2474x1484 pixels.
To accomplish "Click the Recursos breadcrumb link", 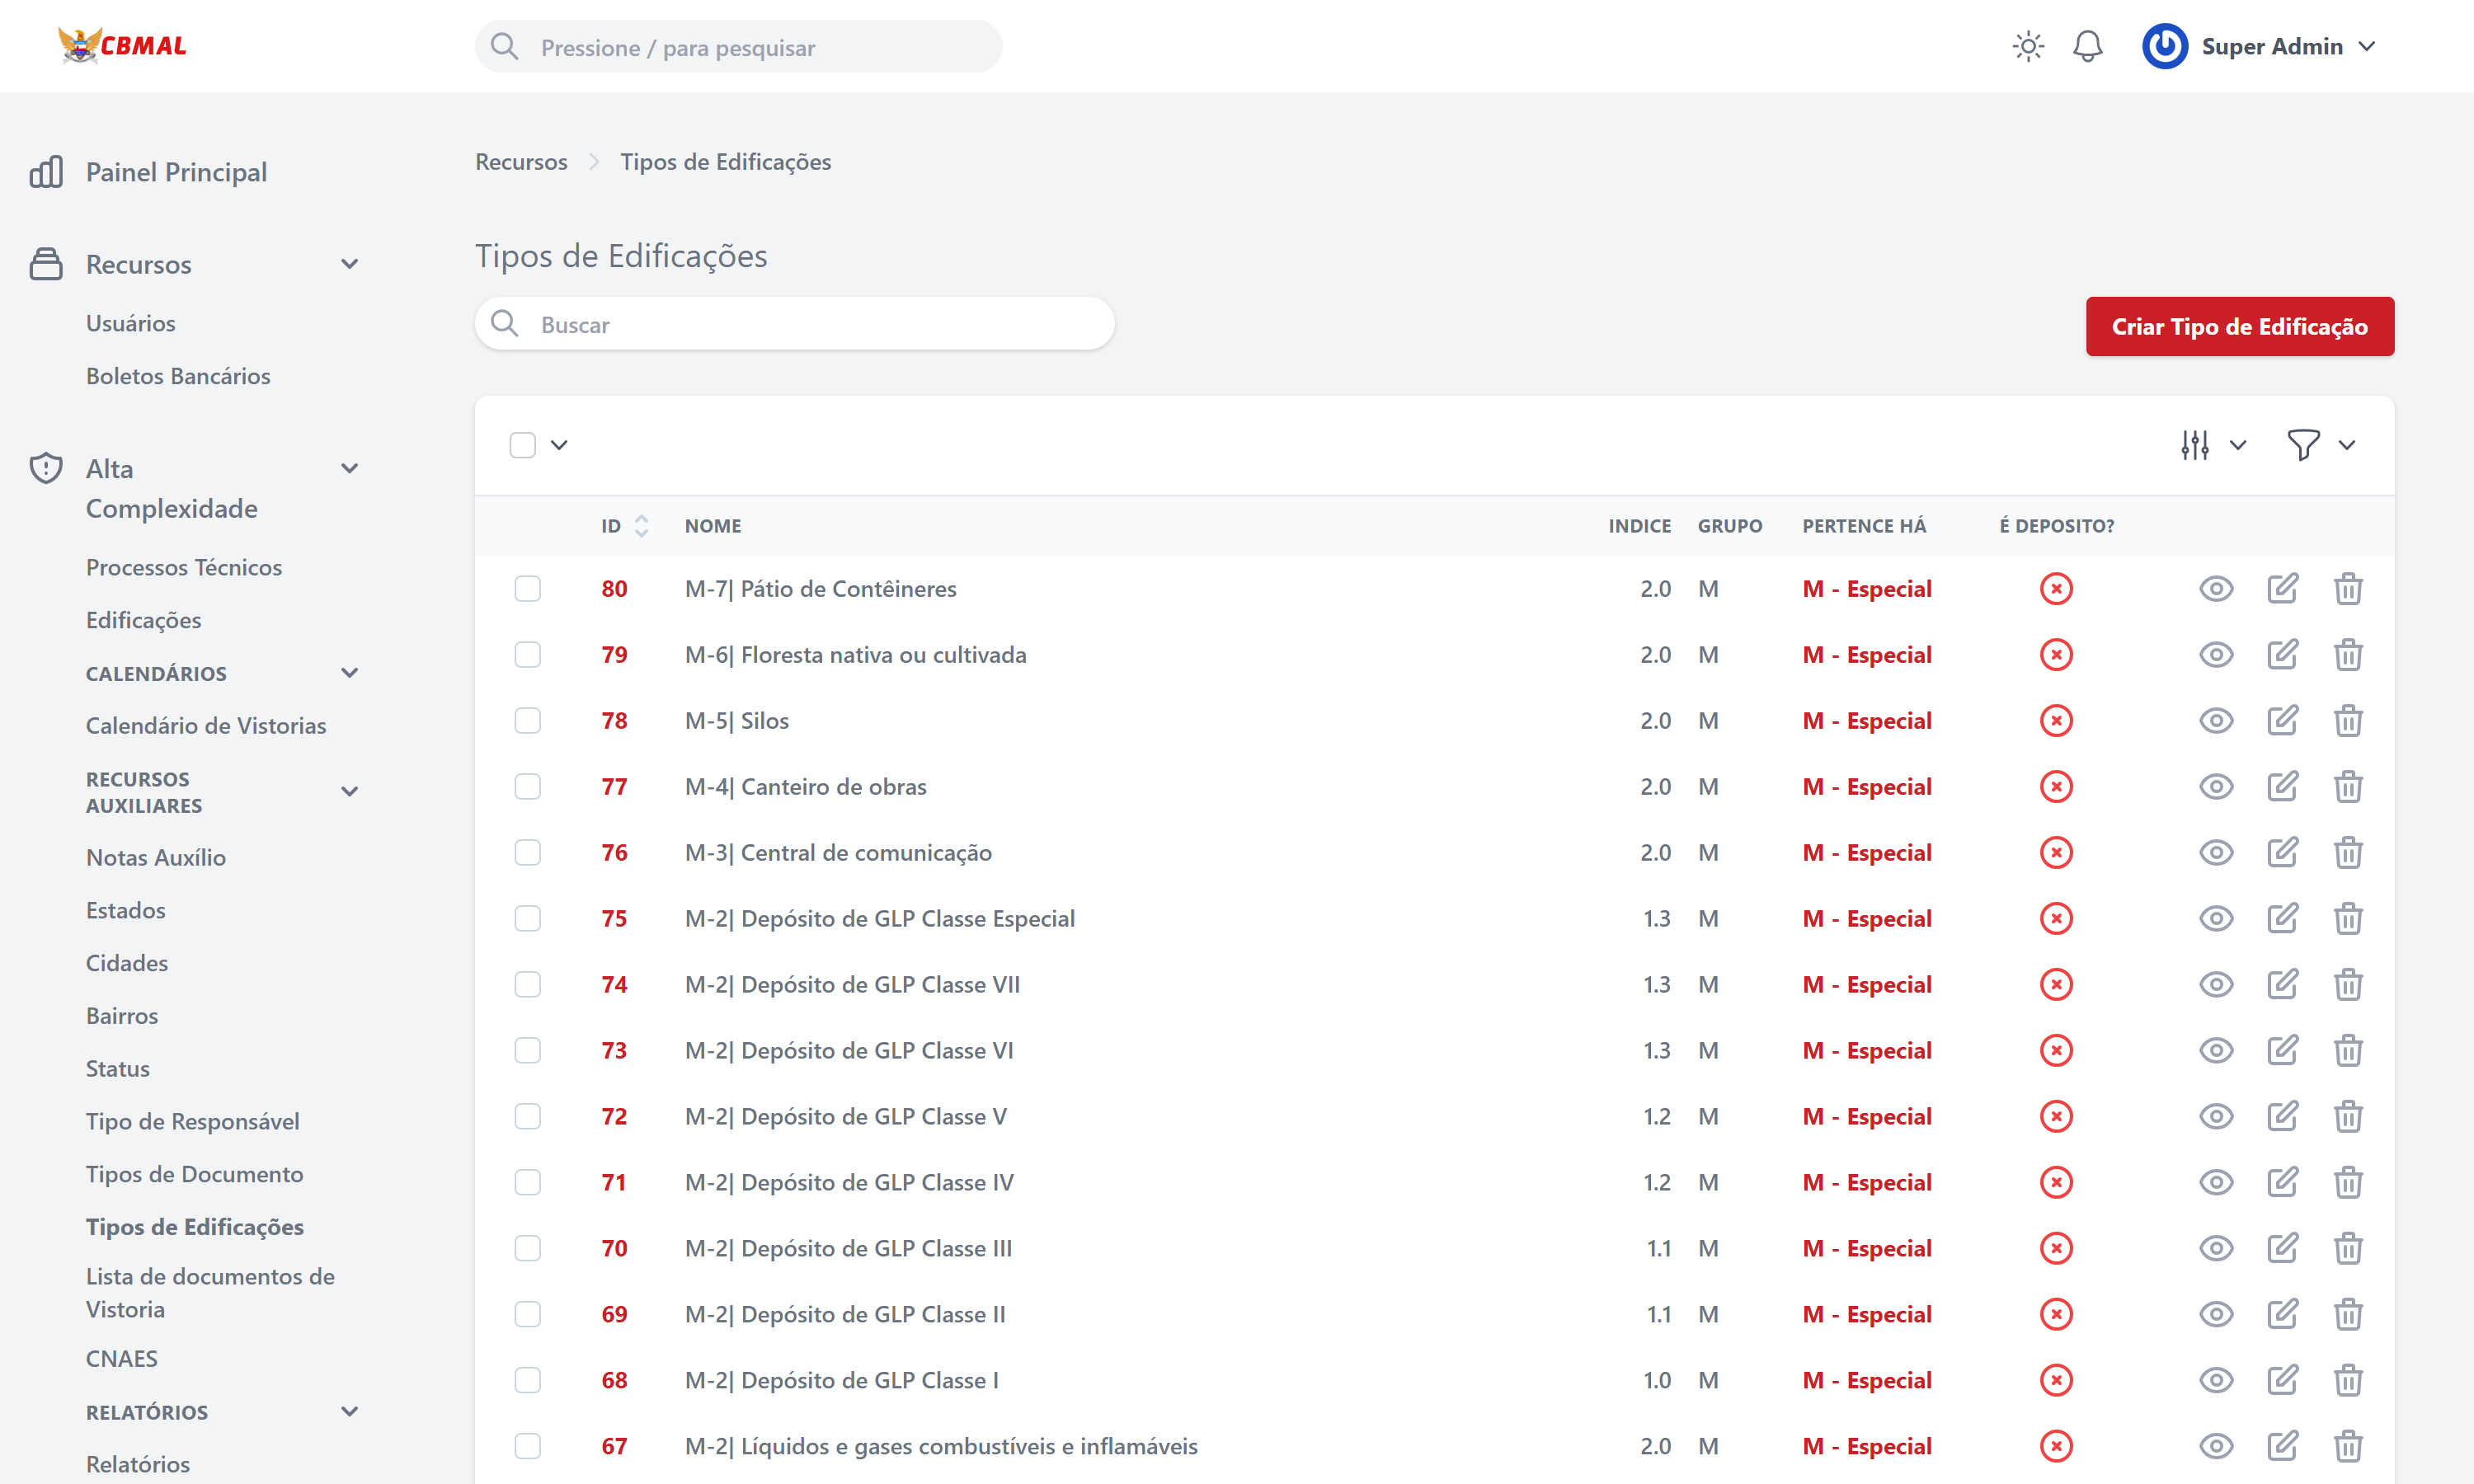I will tap(520, 162).
